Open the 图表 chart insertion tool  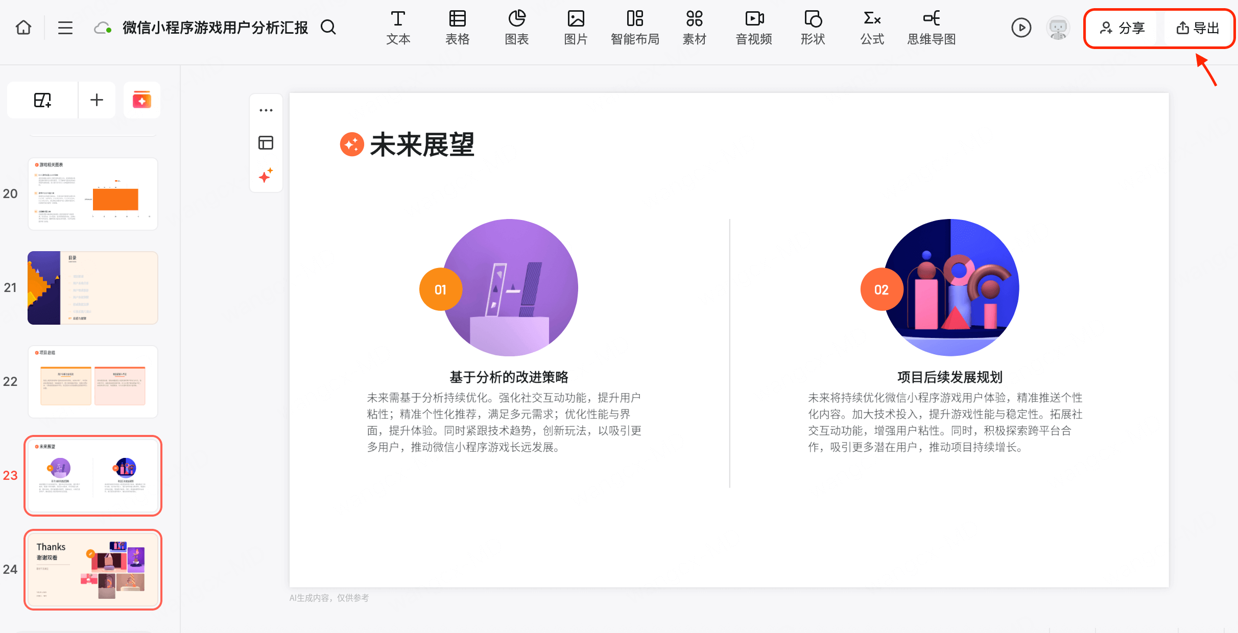click(517, 28)
